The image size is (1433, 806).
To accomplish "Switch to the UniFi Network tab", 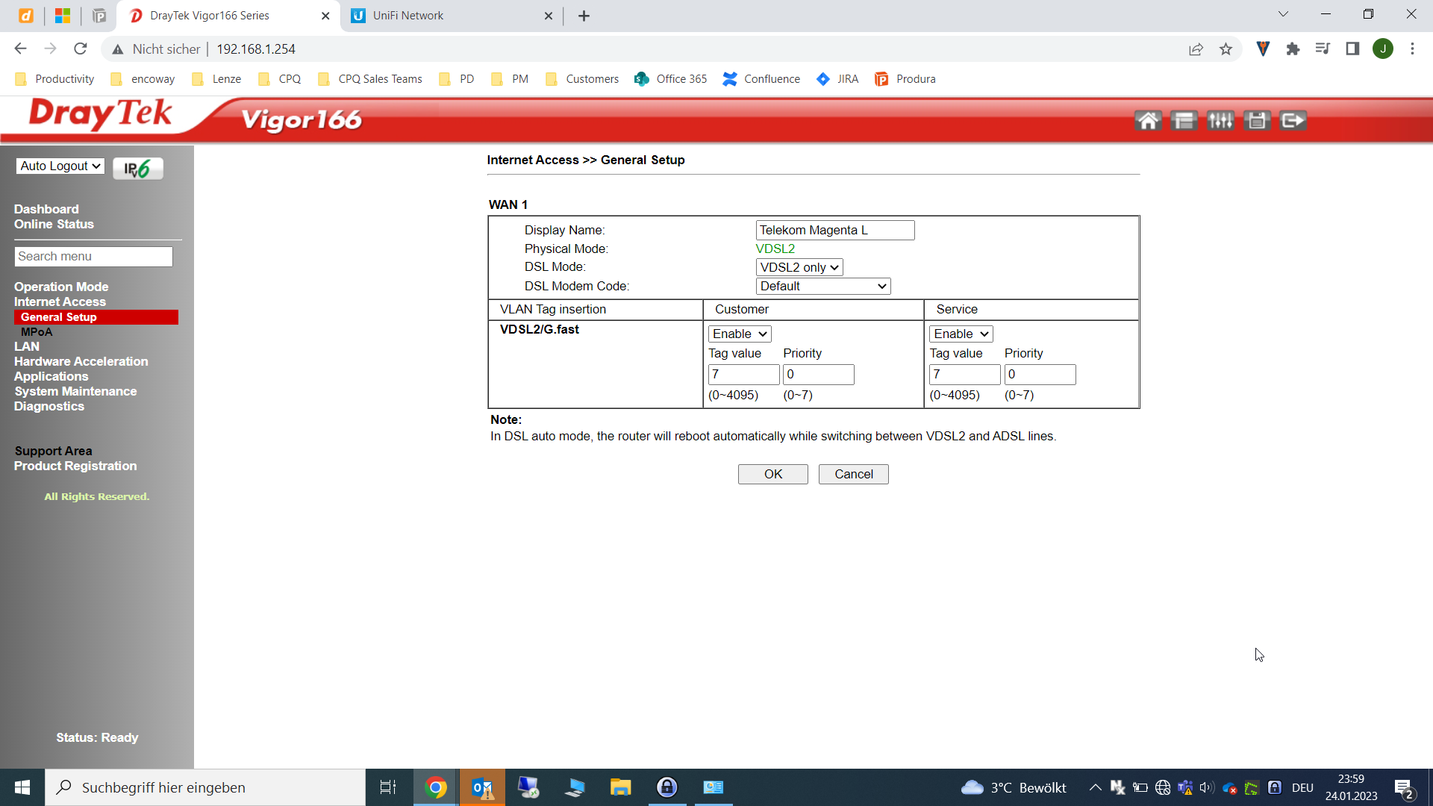I will click(x=452, y=16).
